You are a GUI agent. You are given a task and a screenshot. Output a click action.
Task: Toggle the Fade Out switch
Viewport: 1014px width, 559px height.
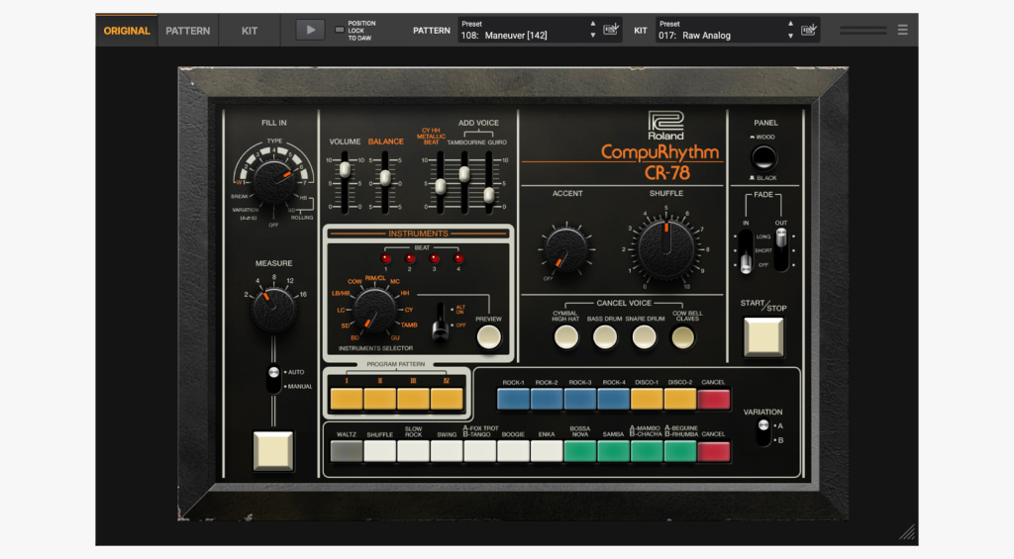[x=781, y=250]
